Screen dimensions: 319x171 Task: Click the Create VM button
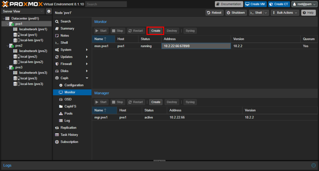pos(256,4)
